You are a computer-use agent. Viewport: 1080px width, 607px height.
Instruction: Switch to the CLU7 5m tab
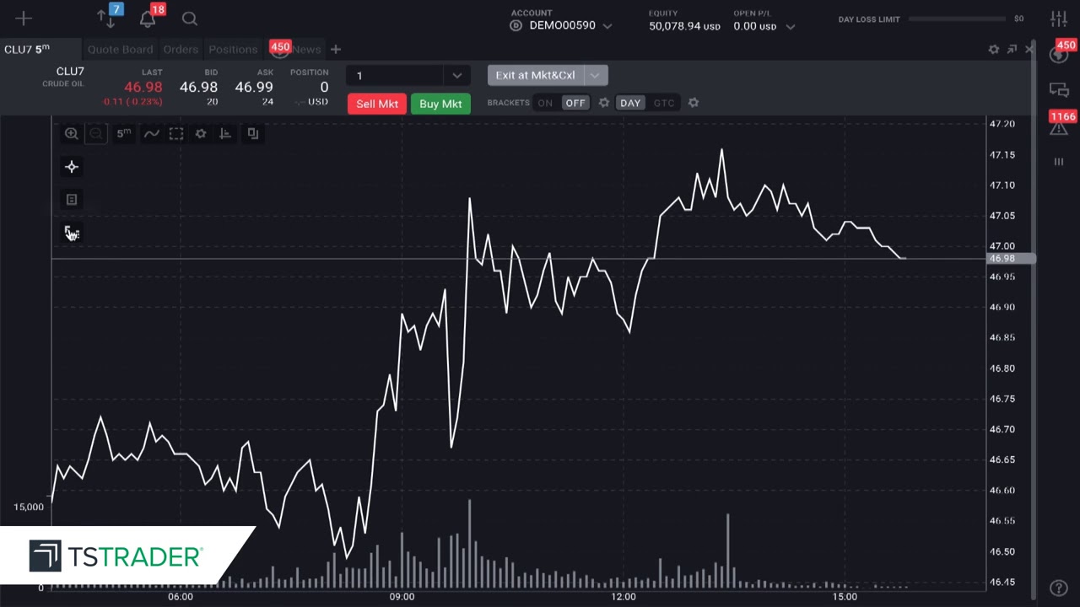tap(27, 49)
